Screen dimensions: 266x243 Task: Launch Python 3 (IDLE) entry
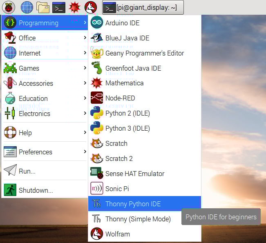(x=145, y=128)
